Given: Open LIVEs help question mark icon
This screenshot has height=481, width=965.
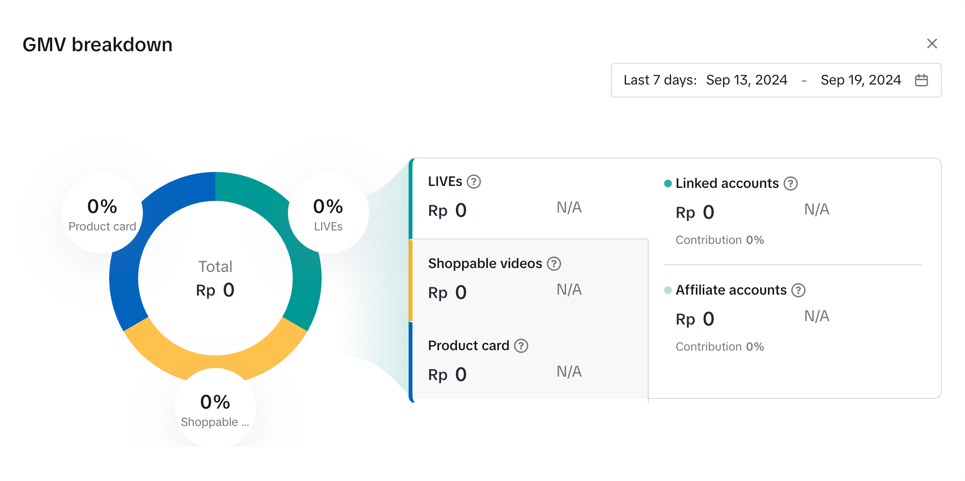Looking at the screenshot, I should point(474,182).
